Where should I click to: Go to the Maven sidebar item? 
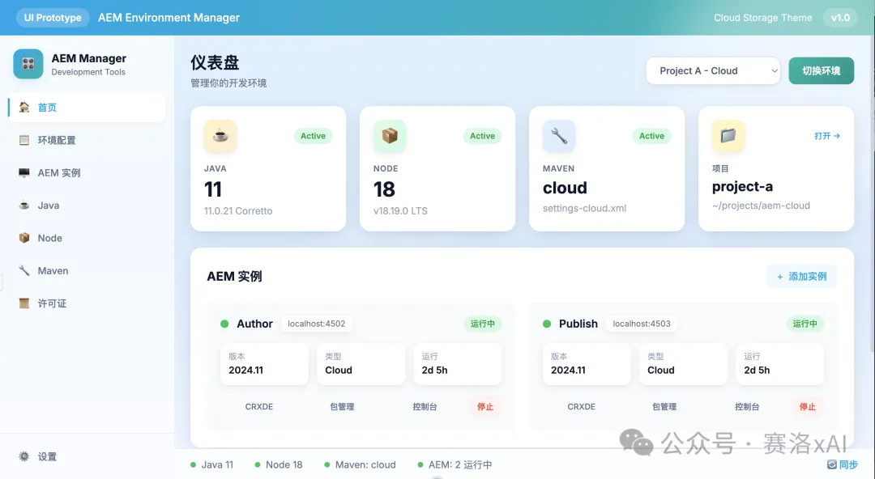tap(53, 271)
